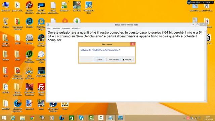Select the ISO PS2 folder icon

pyautogui.click(x=6, y=88)
